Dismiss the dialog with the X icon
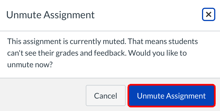 (209, 15)
